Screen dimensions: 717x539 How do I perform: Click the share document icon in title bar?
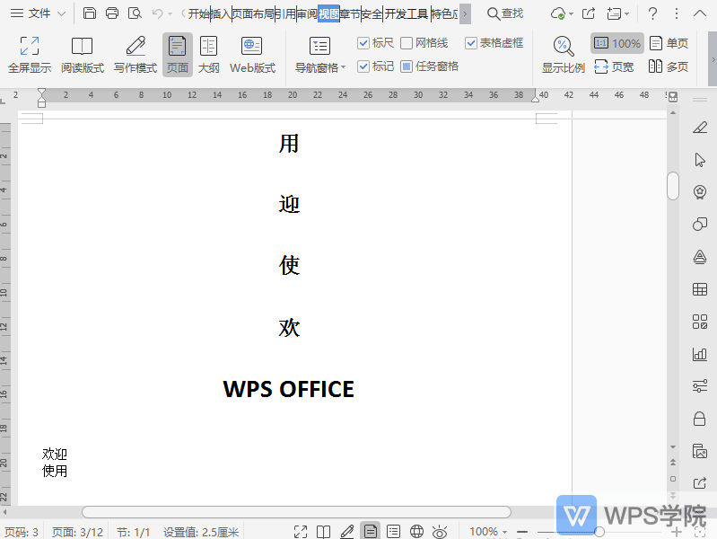point(589,13)
